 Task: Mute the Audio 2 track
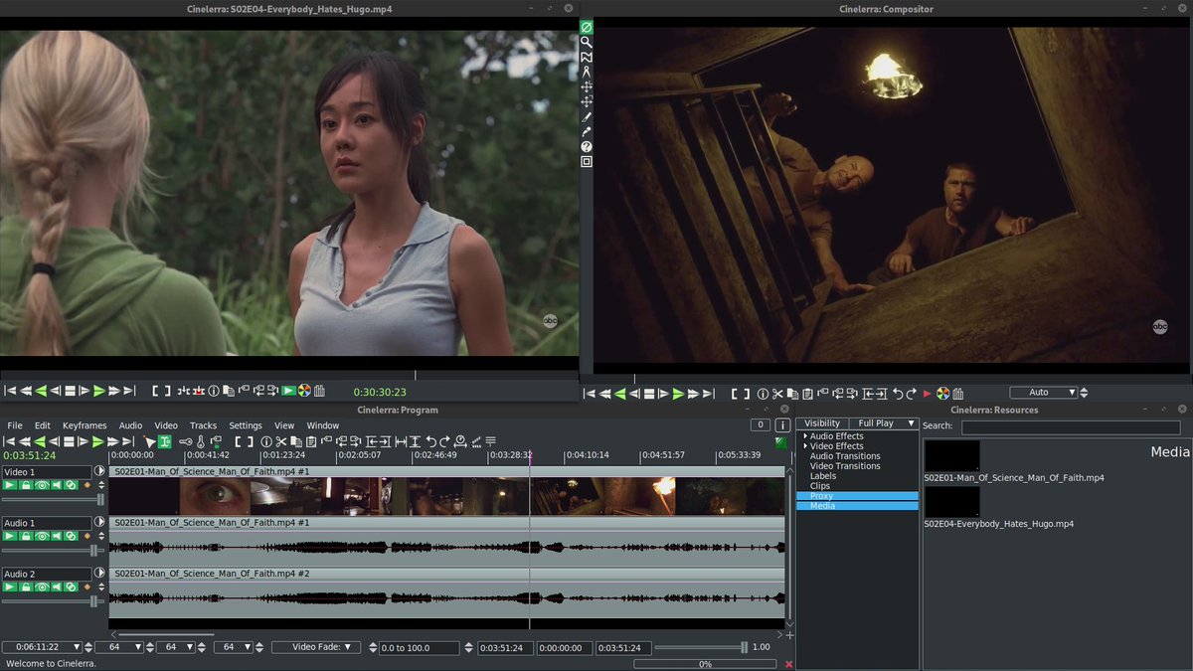57,587
